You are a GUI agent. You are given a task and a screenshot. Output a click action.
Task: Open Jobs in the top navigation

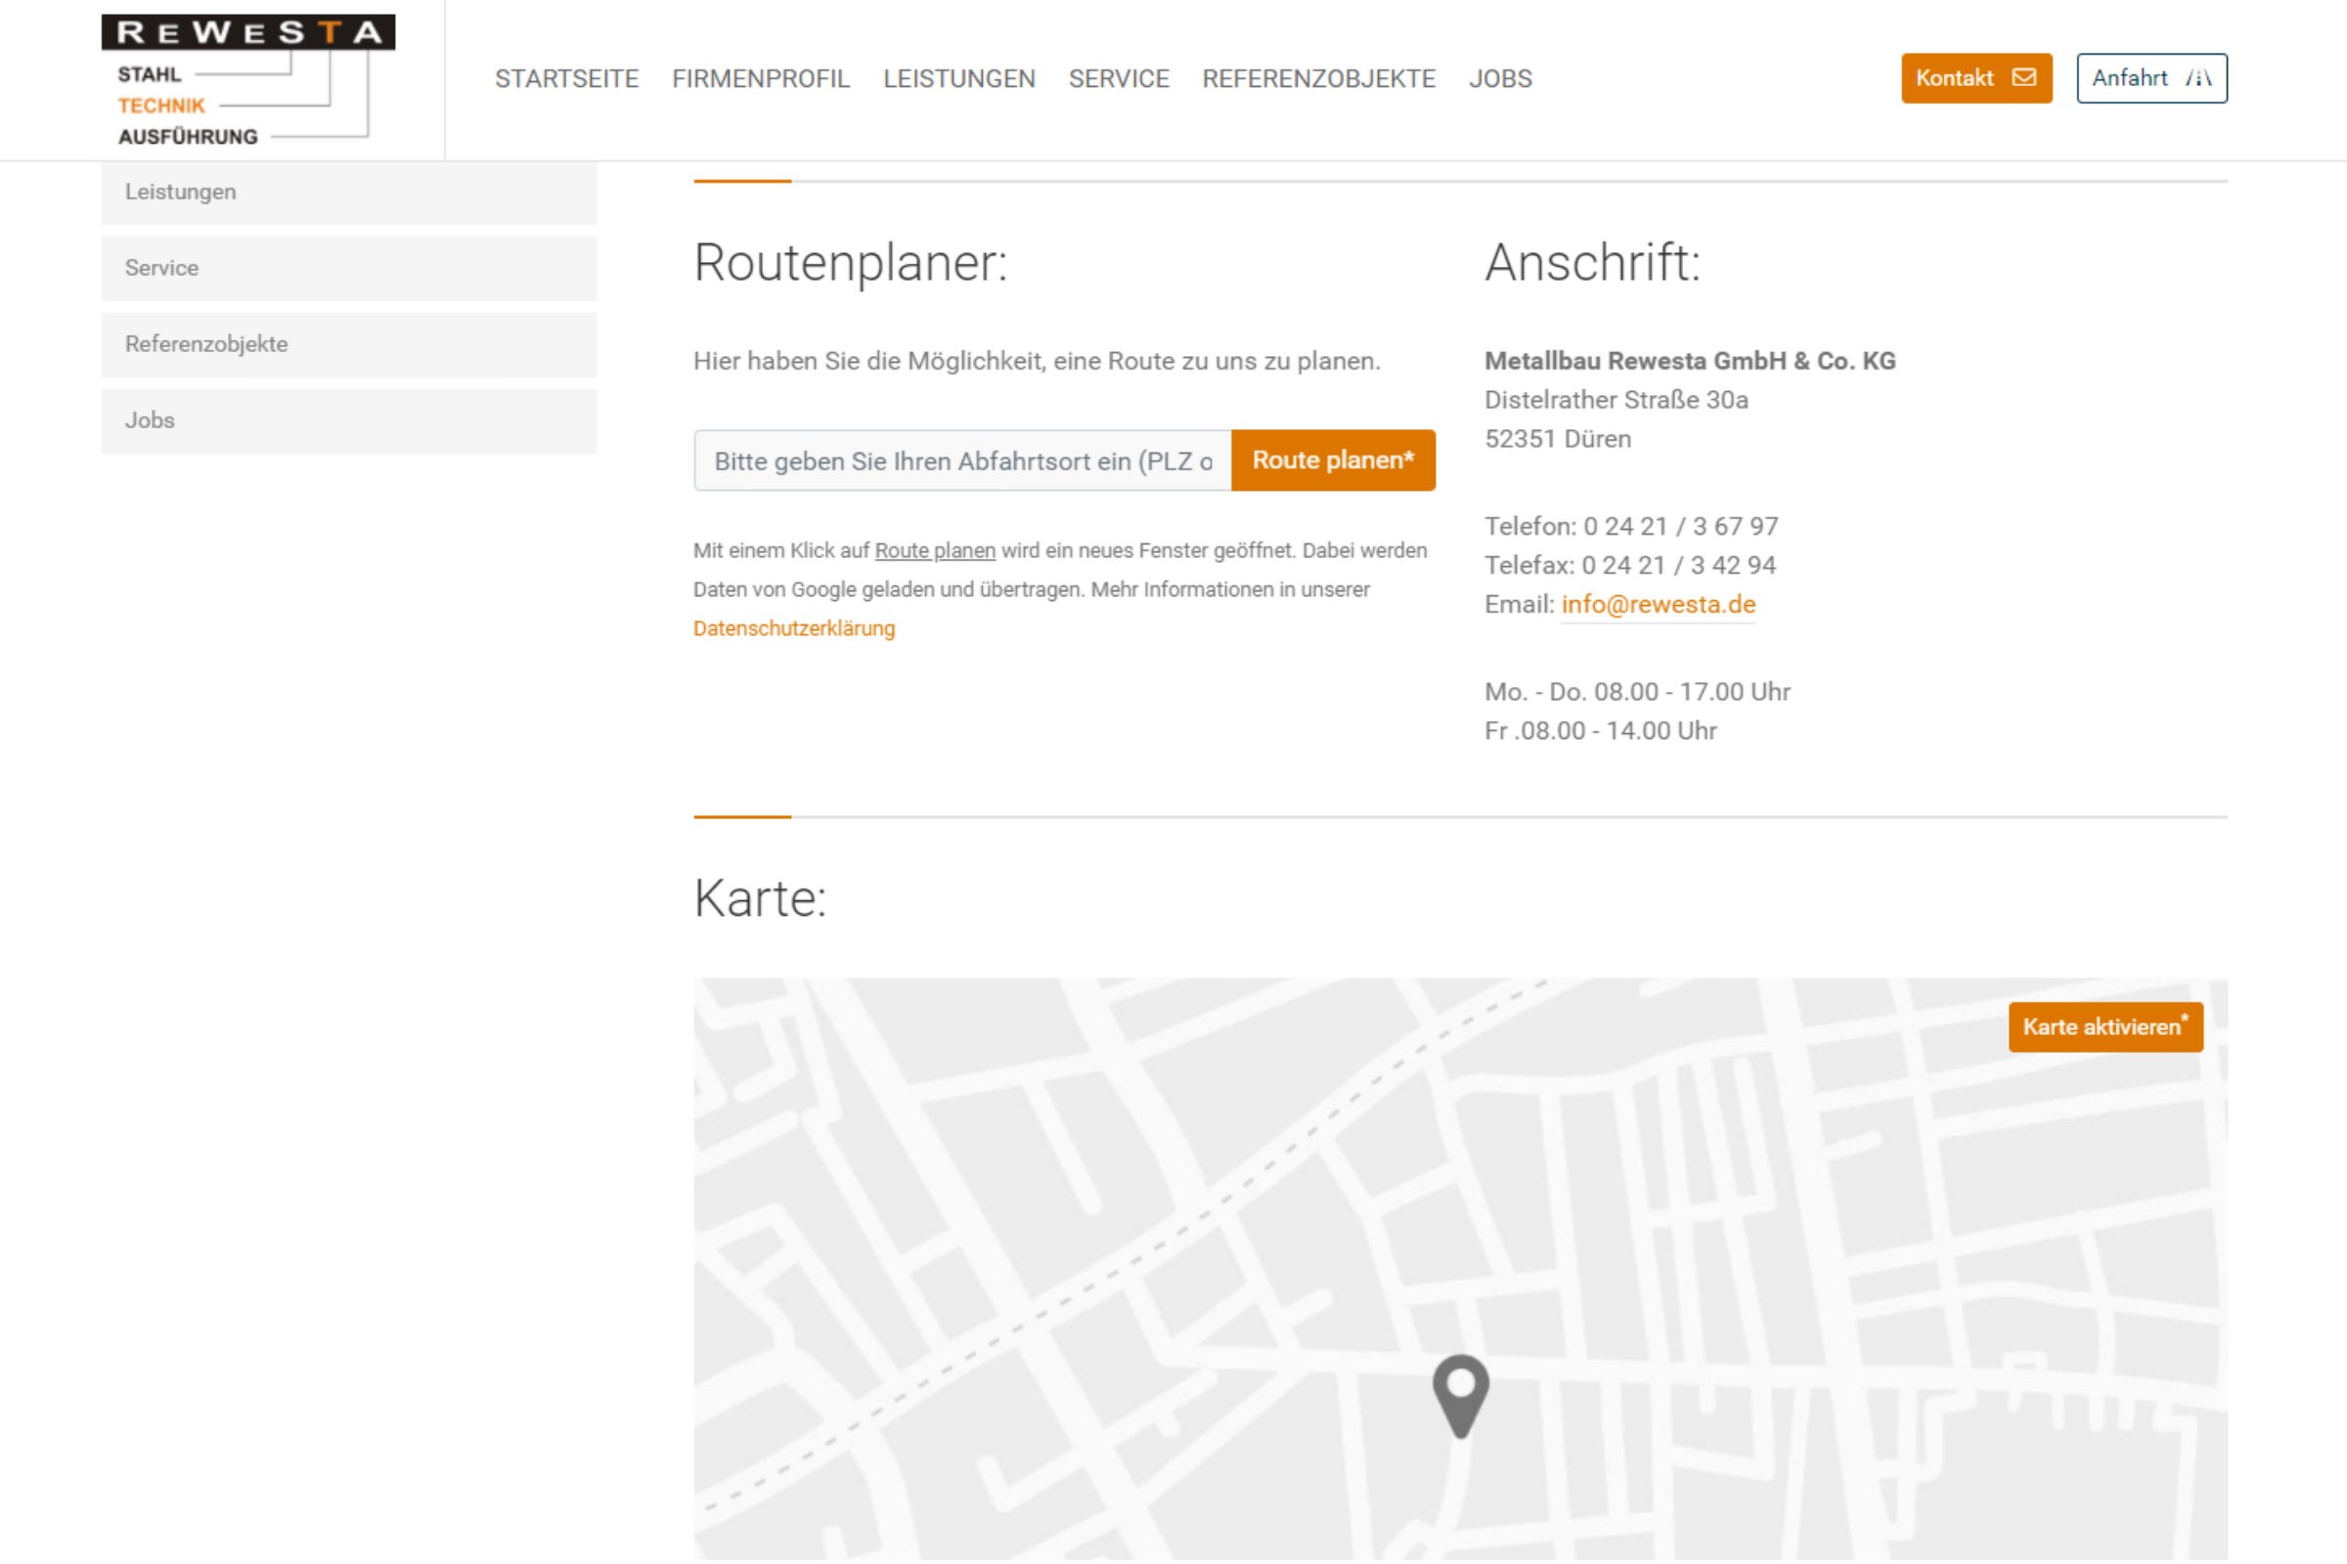coord(1499,79)
